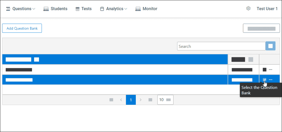Open the Monitor menu item
This screenshot has height=132, width=282.
point(147,9)
